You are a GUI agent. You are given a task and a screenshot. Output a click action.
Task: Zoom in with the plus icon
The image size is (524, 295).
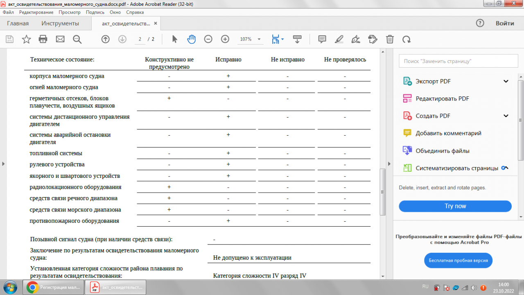(225, 39)
